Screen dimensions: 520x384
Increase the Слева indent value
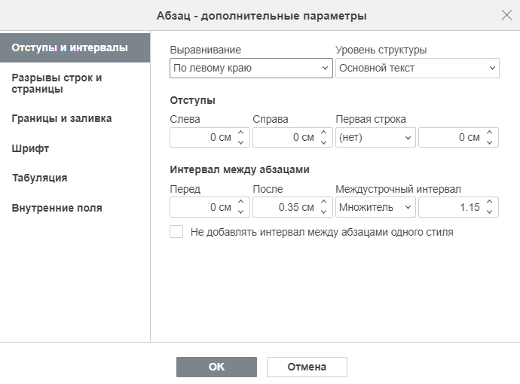(241, 133)
